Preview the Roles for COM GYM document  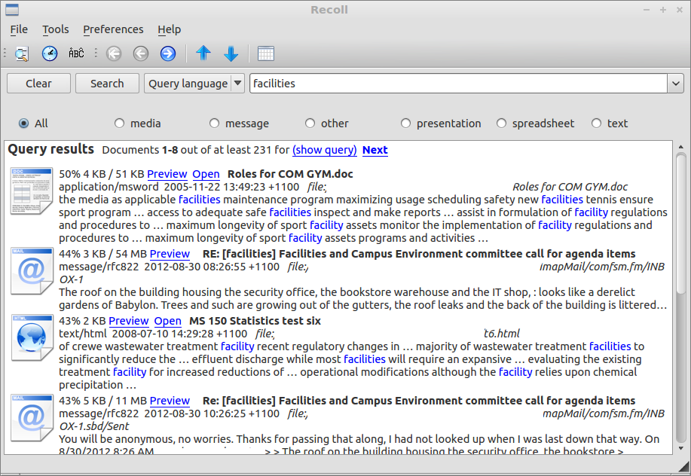(x=167, y=174)
